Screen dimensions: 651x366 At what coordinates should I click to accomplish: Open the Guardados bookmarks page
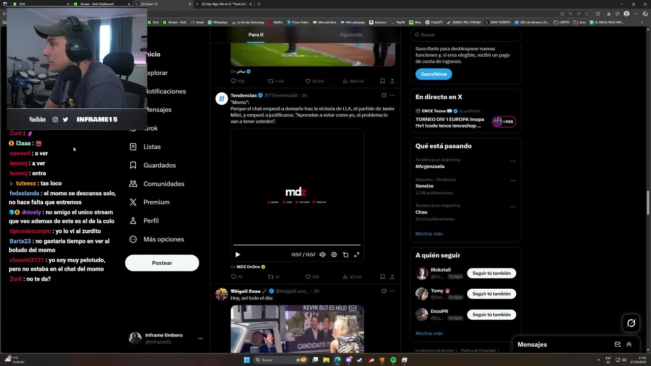coord(153,165)
